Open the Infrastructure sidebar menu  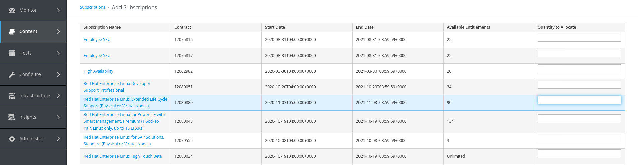click(34, 96)
